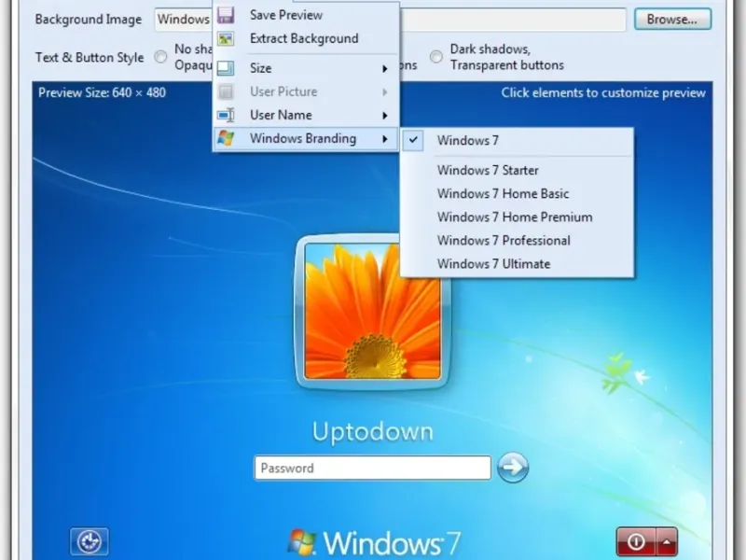Select the checked Windows 7 branding option
Viewport: 746px width, 560px height.
518,141
